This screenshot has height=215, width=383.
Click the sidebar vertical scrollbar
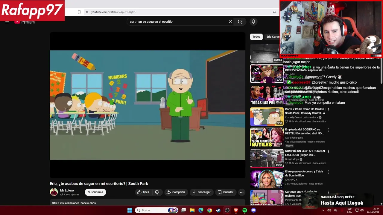[x=381, y=70]
